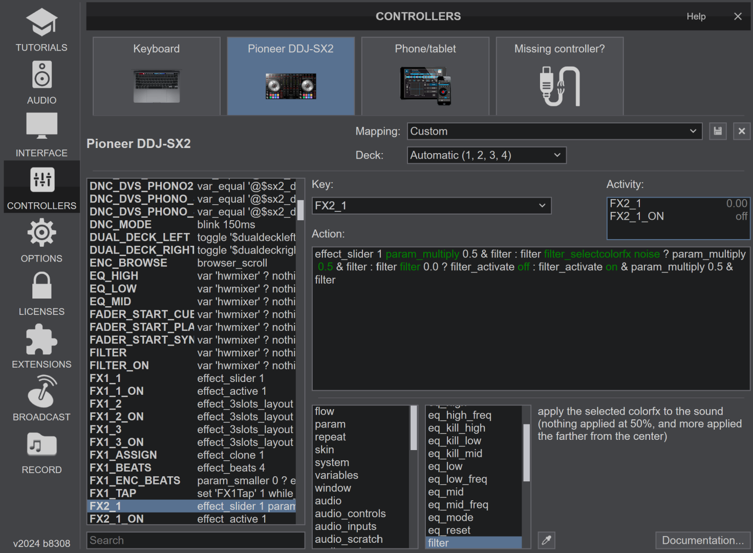Select the eq_kill_high verb
Image resolution: width=753 pixels, height=553 pixels.
point(474,428)
